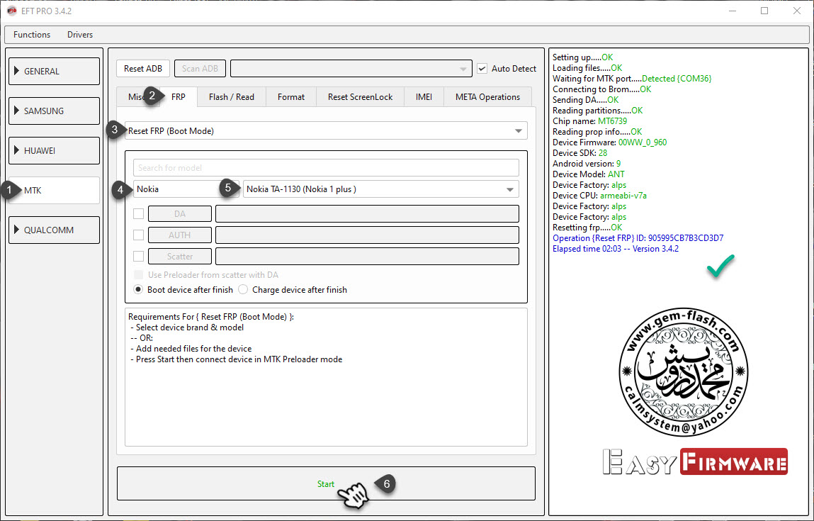Click the Scatter browse button

(x=180, y=256)
